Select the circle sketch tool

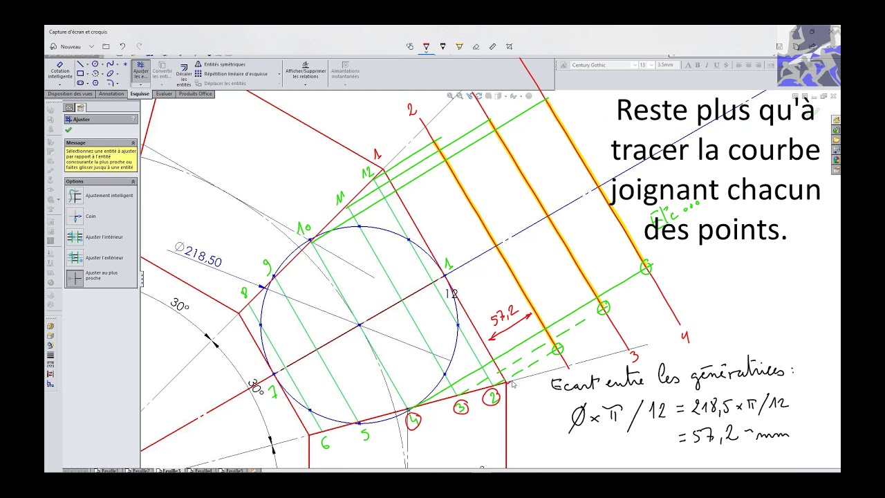95,64
